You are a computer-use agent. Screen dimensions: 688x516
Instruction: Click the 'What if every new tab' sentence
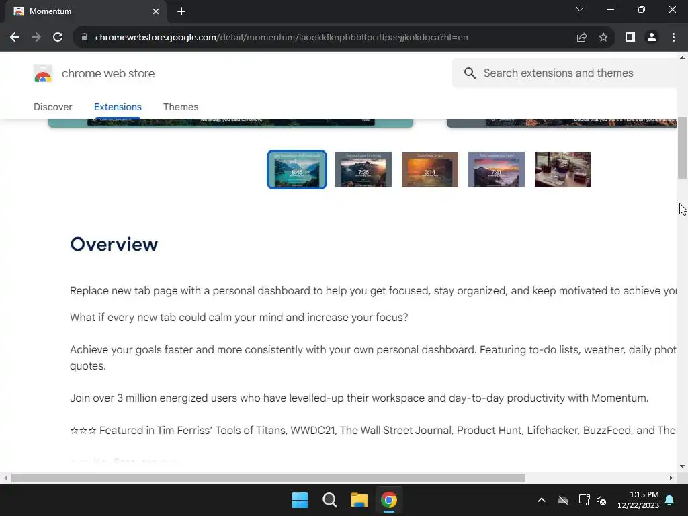pos(239,318)
